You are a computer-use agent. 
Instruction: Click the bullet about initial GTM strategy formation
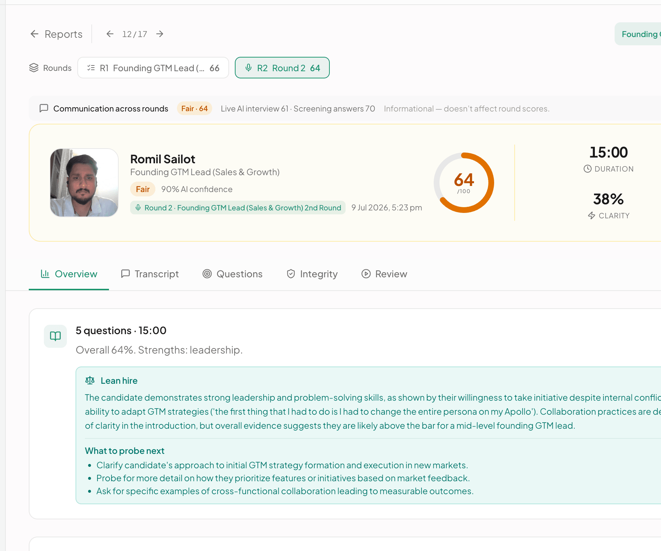(282, 465)
